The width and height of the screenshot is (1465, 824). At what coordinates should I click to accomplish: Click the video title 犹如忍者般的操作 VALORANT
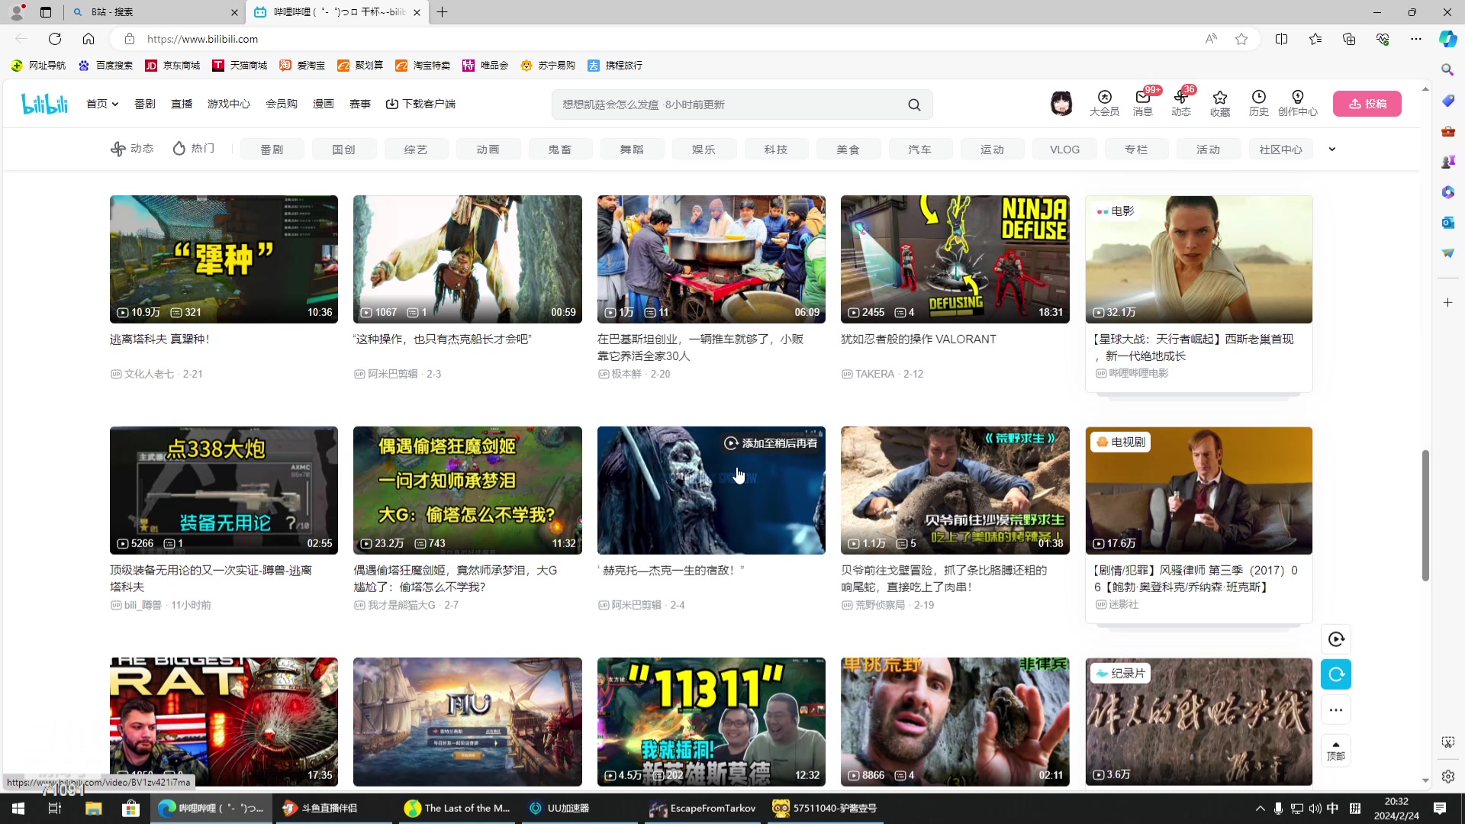pyautogui.click(x=919, y=340)
